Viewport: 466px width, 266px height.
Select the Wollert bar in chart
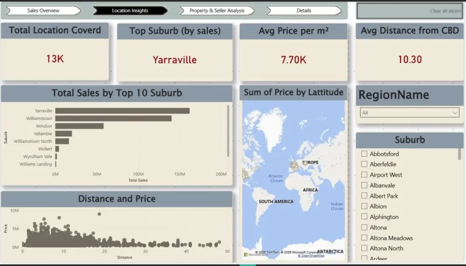point(57,149)
